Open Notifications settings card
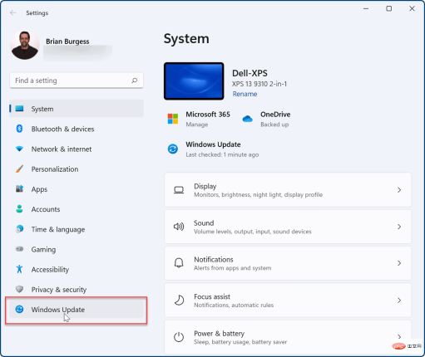This screenshot has height=357, width=425. [288, 263]
